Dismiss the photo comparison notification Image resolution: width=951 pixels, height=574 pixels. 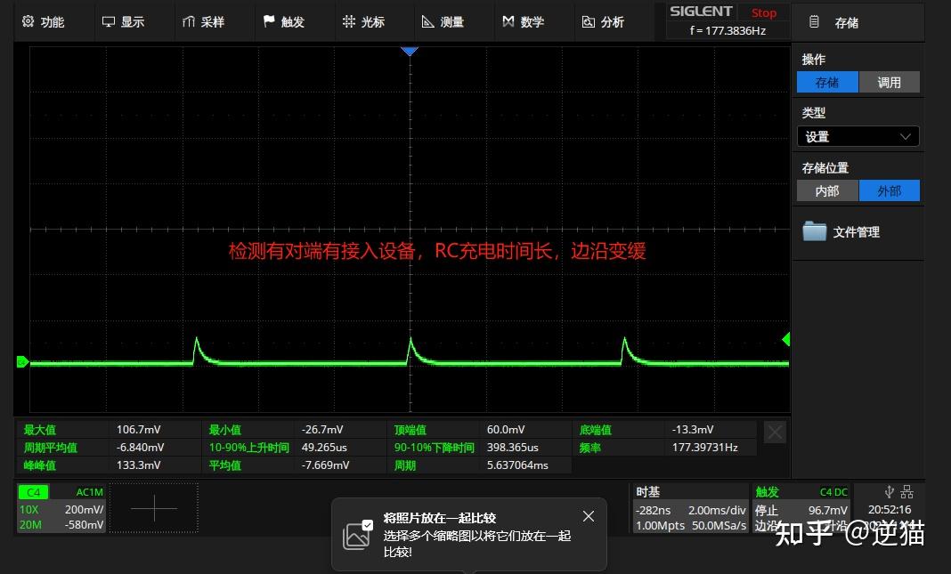pos(588,516)
